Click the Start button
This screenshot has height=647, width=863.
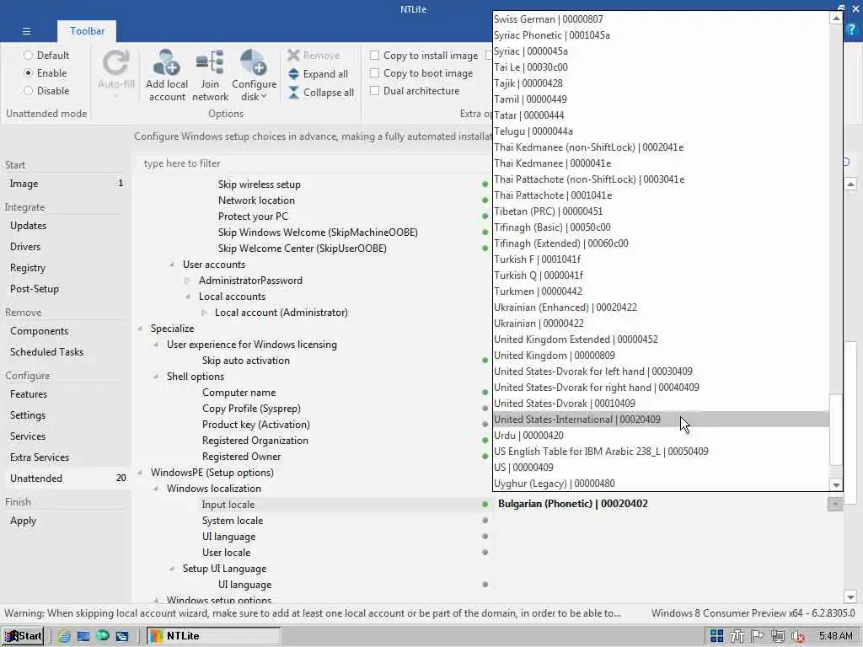coord(23,636)
